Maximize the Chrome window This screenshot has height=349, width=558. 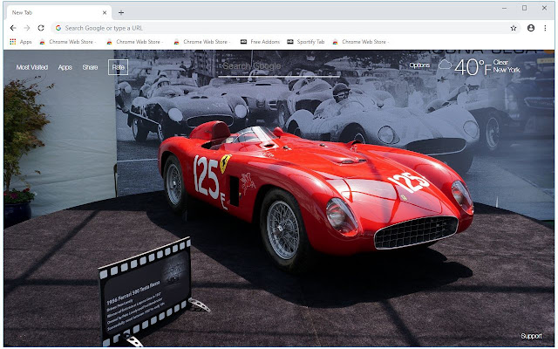tap(524, 8)
